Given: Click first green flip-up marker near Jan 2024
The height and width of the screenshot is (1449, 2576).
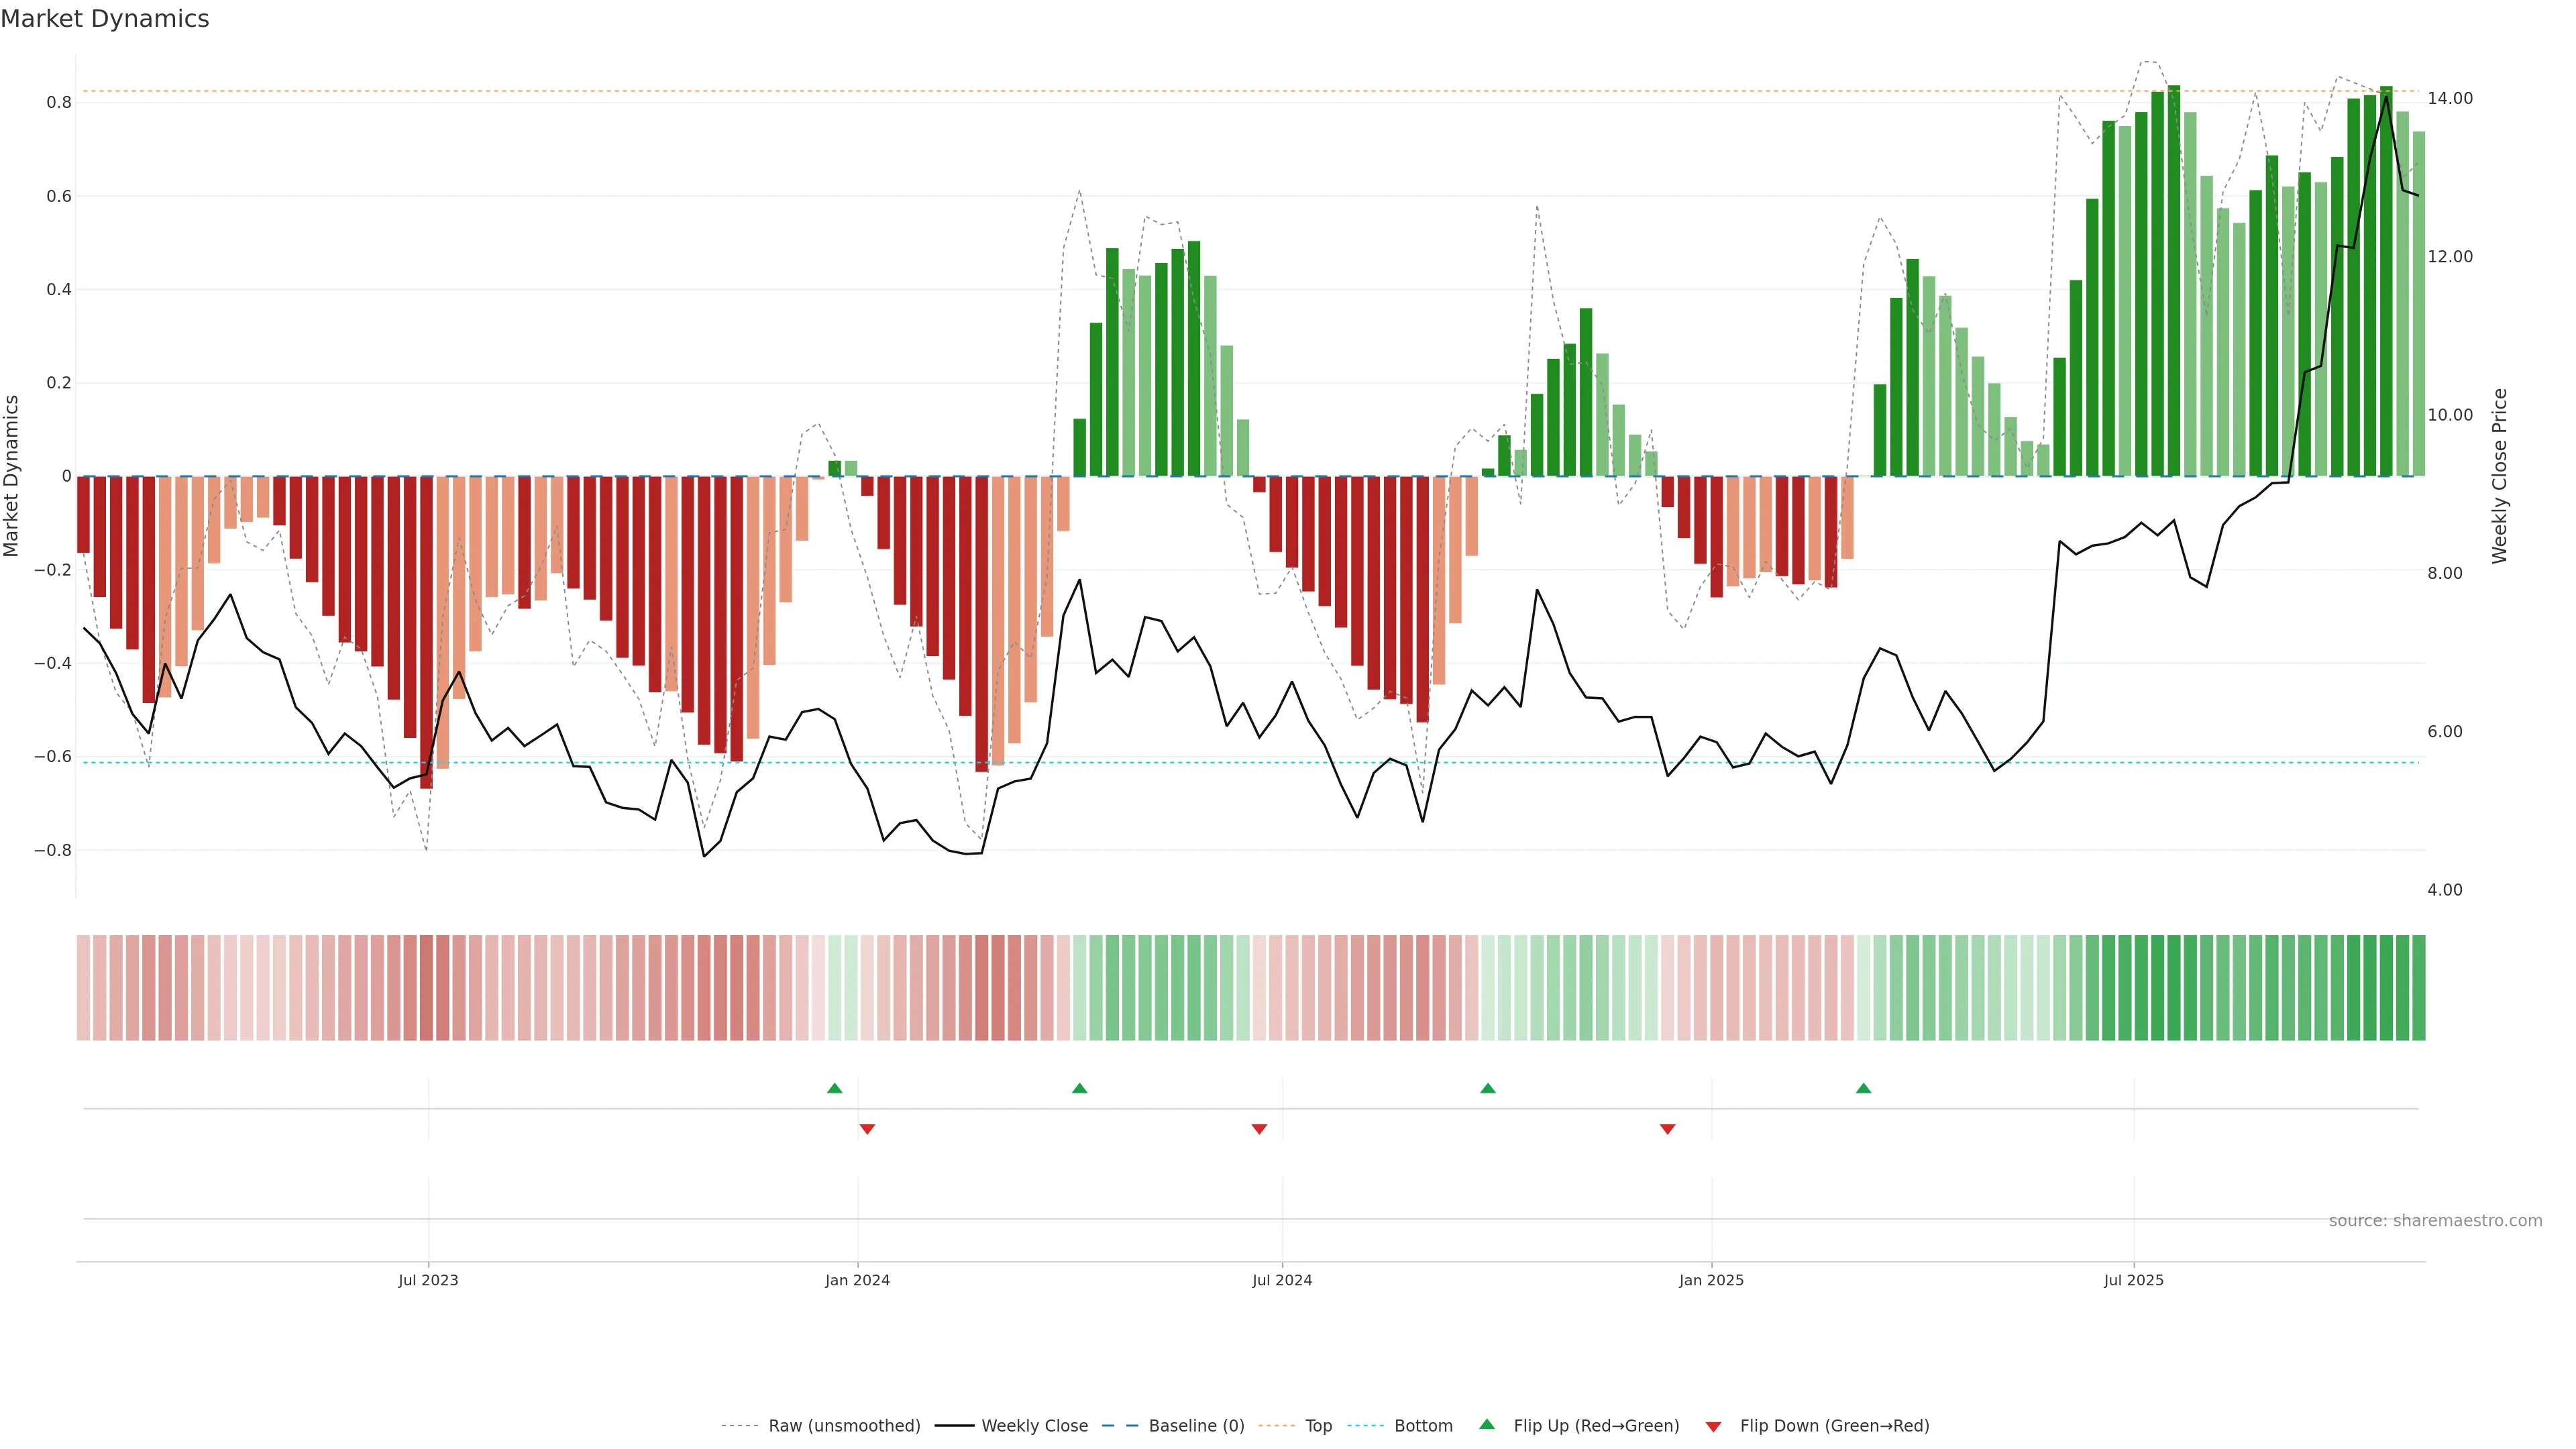Looking at the screenshot, I should point(835,1088).
